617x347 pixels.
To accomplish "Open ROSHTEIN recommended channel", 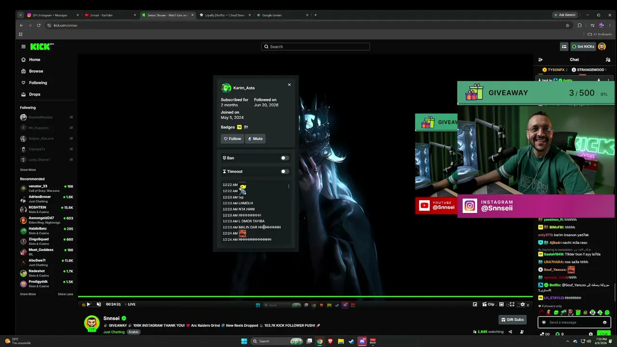I will click(x=47, y=209).
